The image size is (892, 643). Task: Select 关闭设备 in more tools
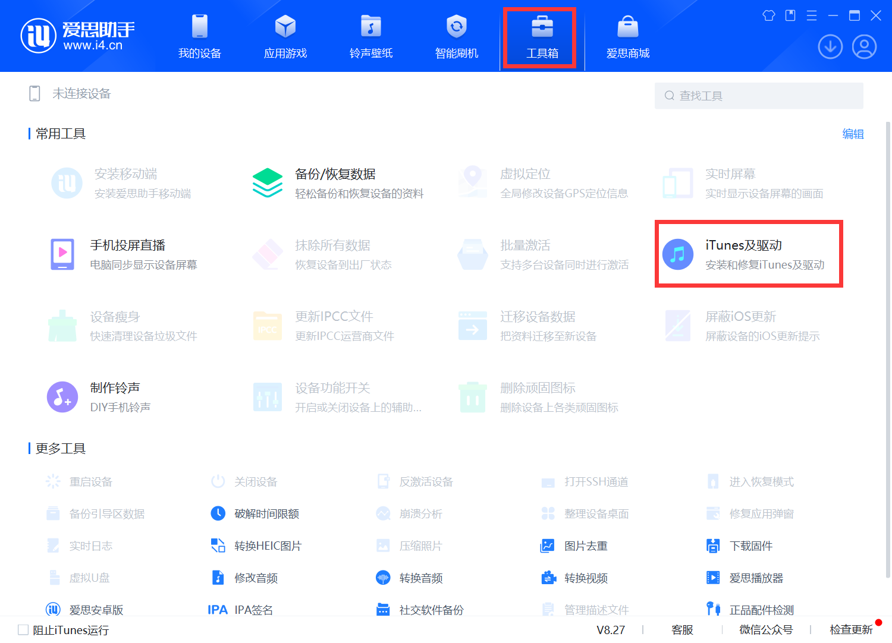(244, 481)
